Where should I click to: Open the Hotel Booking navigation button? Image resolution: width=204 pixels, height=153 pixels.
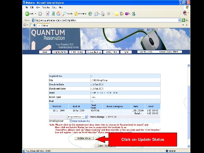(x=77, y=52)
